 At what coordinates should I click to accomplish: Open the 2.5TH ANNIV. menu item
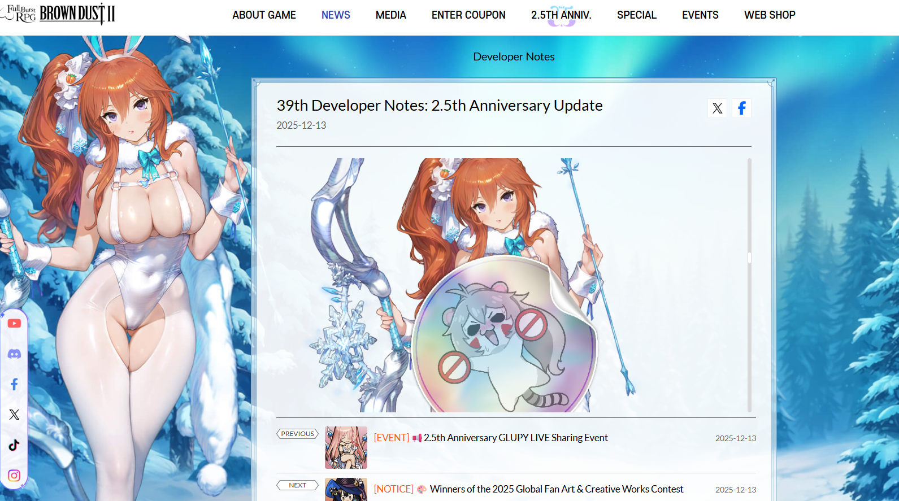coord(561,15)
